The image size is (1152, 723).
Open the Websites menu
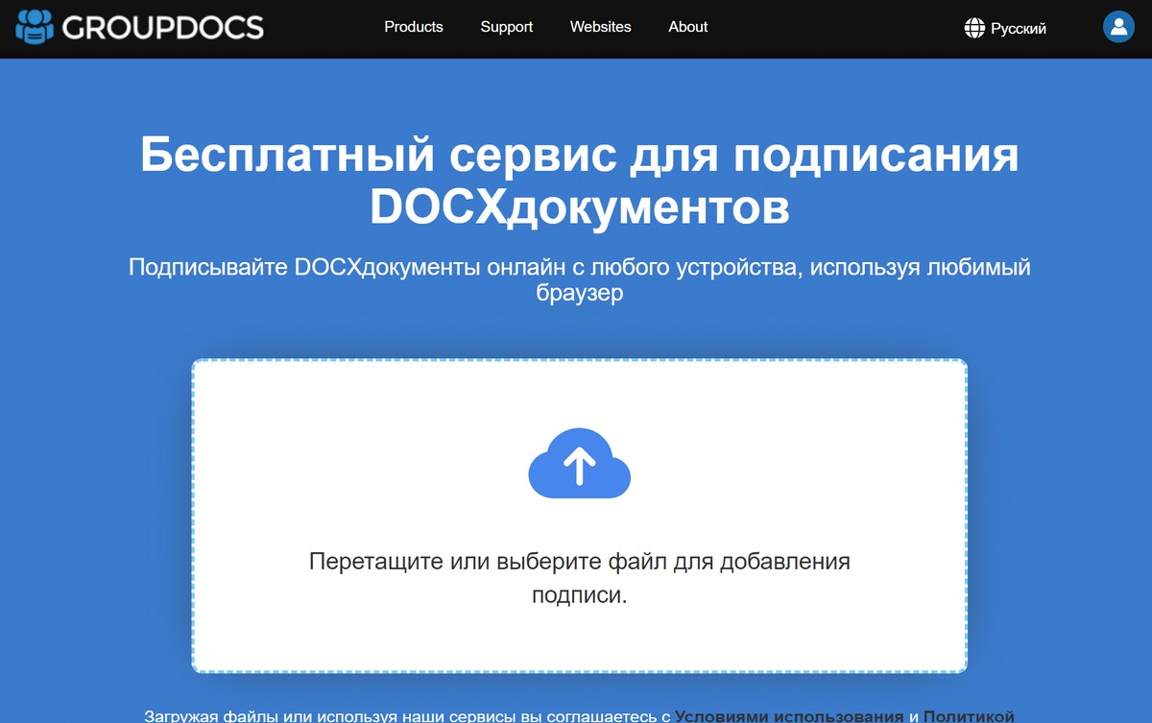[x=600, y=27]
